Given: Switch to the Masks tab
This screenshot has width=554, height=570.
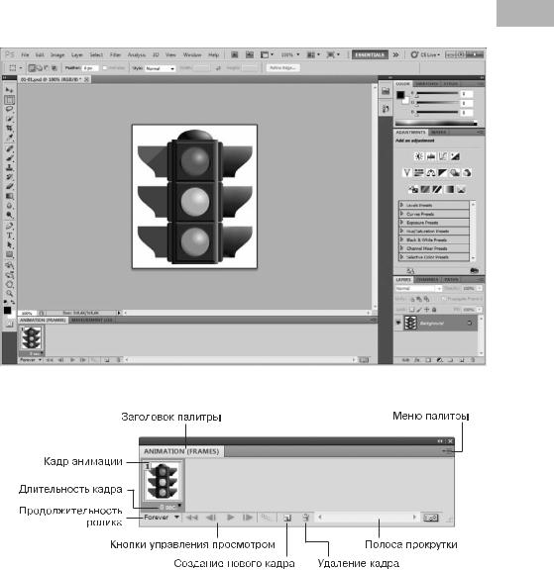Looking at the screenshot, I should (x=438, y=133).
